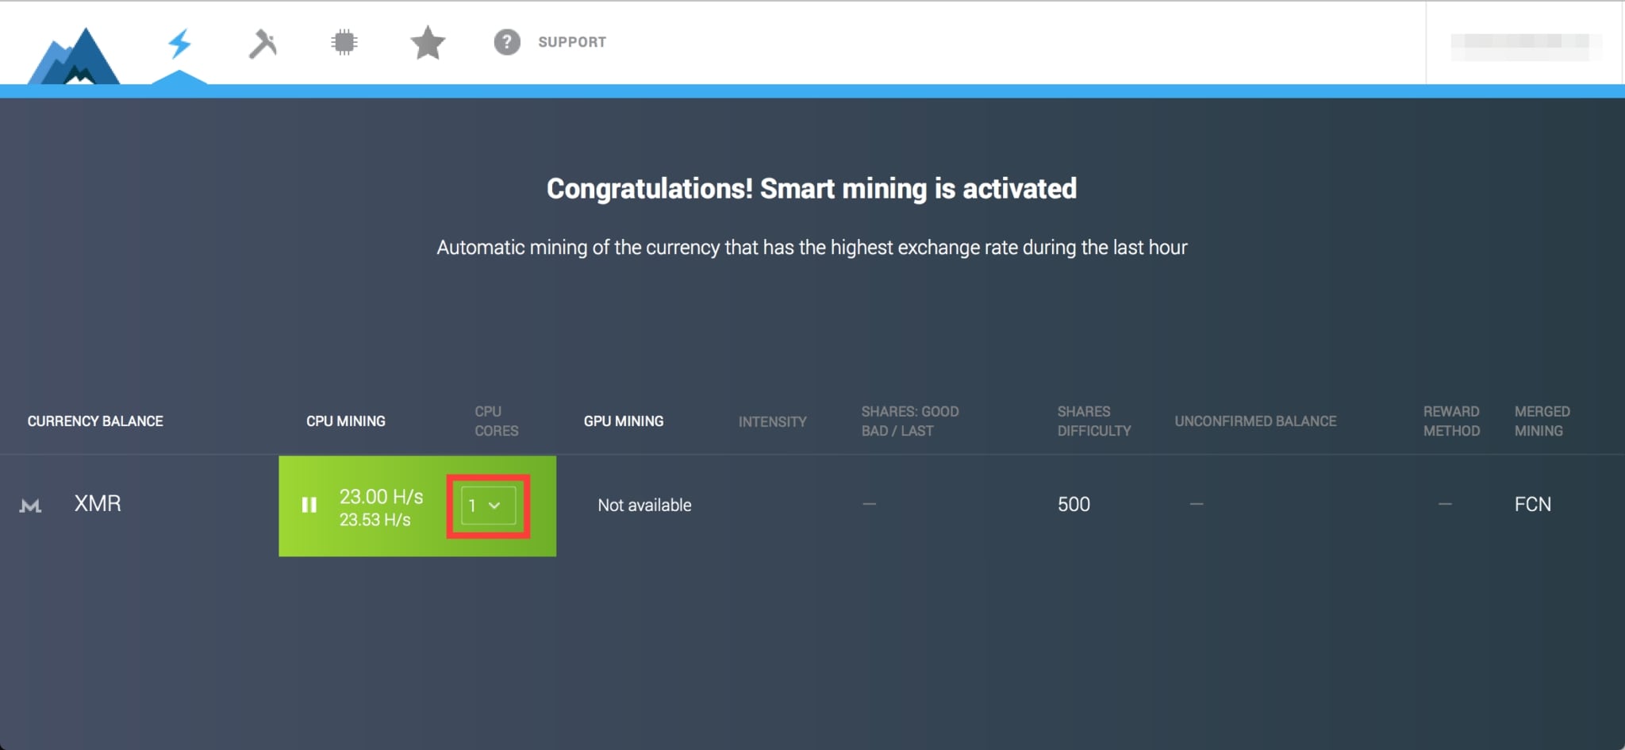Open the SUPPORT menu item

(x=572, y=42)
